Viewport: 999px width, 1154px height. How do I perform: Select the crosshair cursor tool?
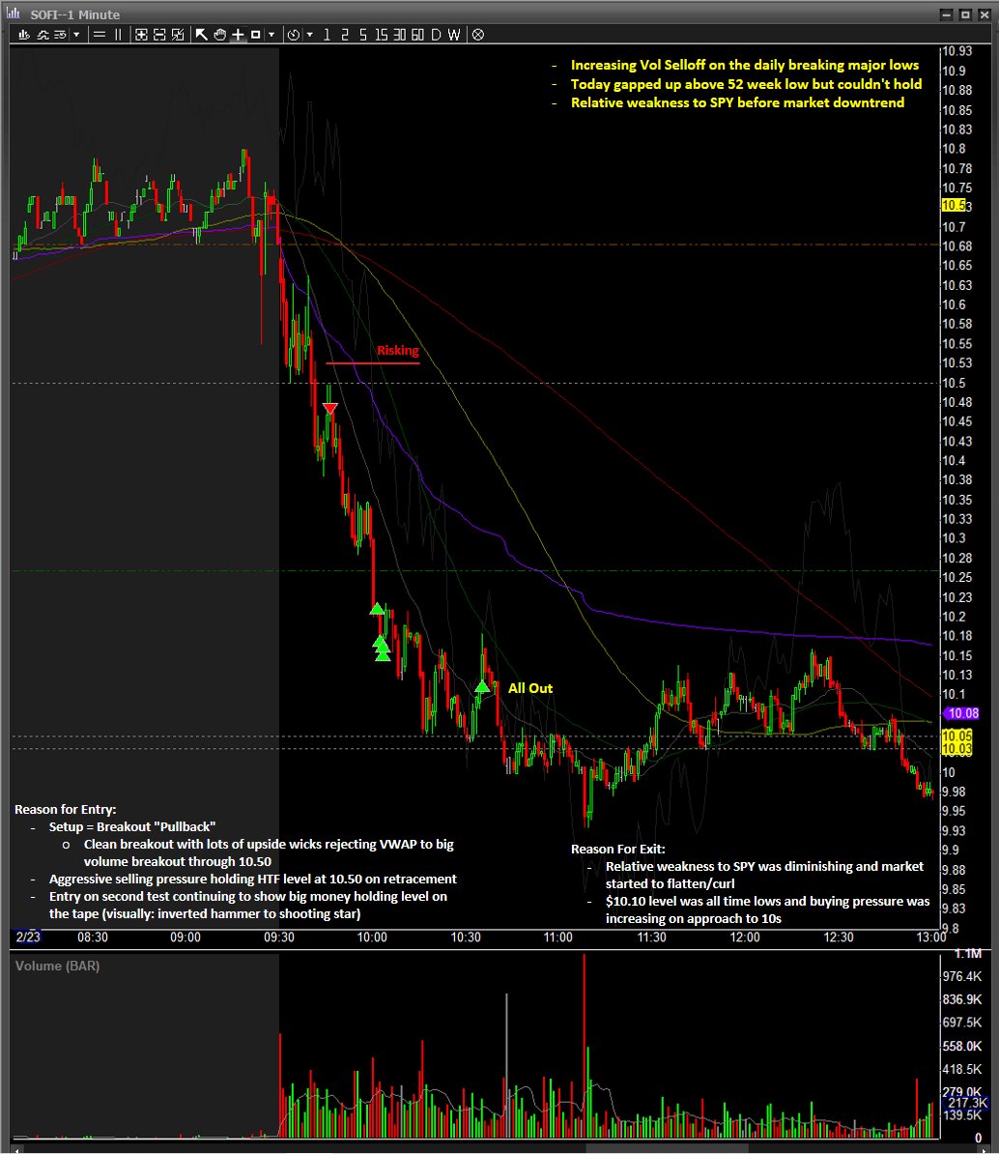point(238,35)
